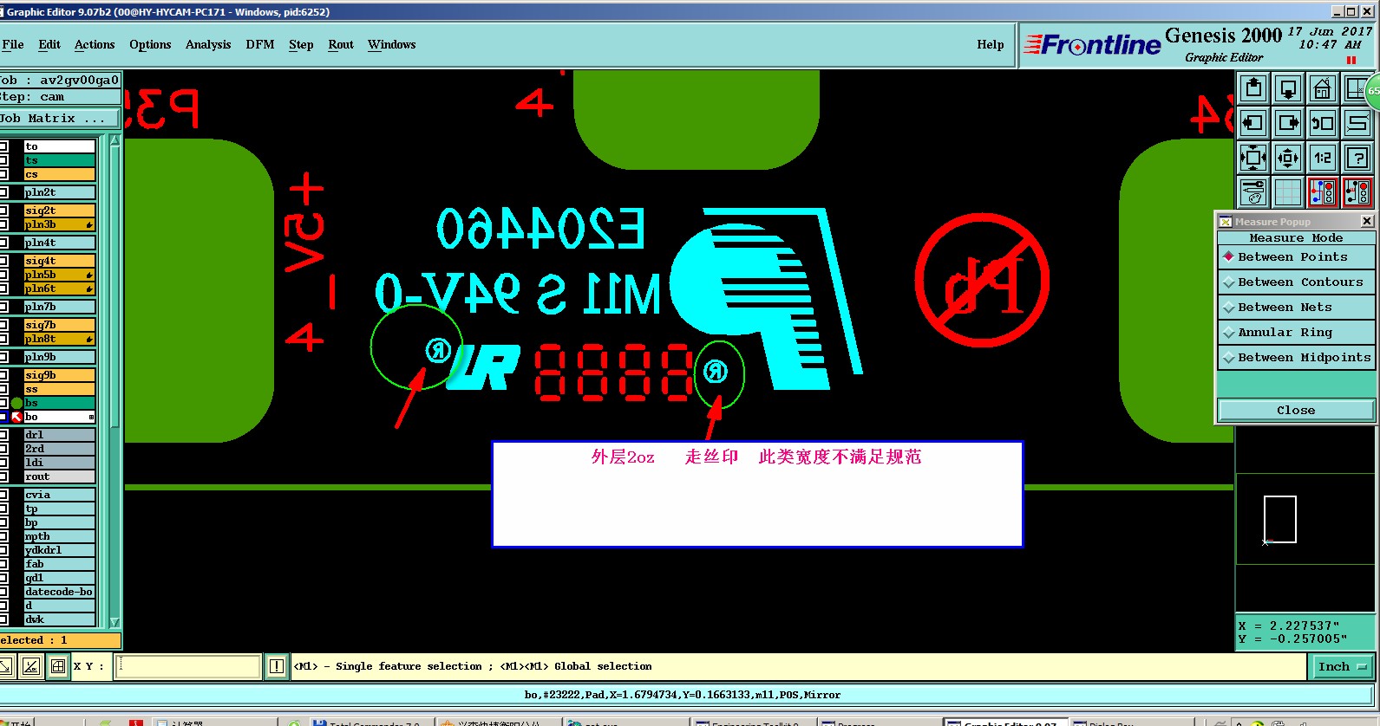Viewport: 1380px width, 726px height.
Task: Open the Inch units dropdown
Action: [1341, 666]
